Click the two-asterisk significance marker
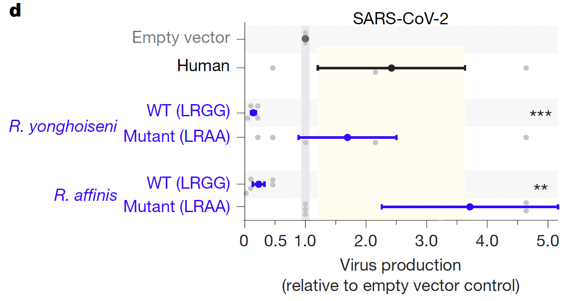Image resolution: width=568 pixels, height=301 pixels. click(540, 188)
